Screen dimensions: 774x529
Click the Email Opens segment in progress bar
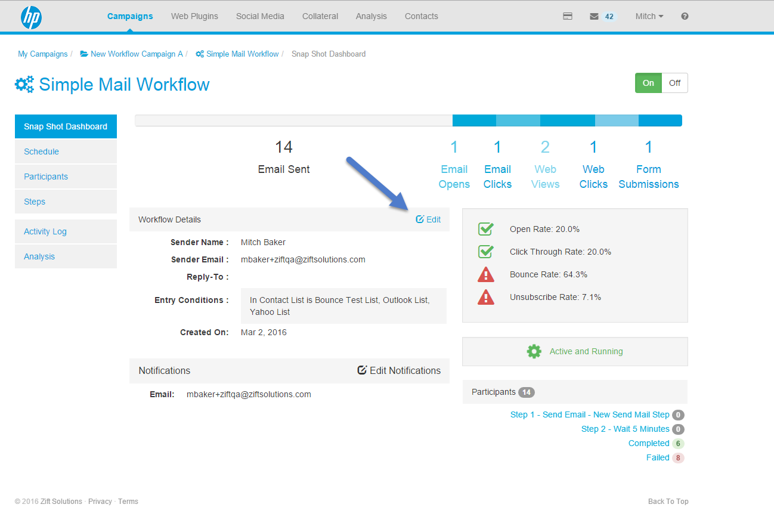tap(474, 120)
